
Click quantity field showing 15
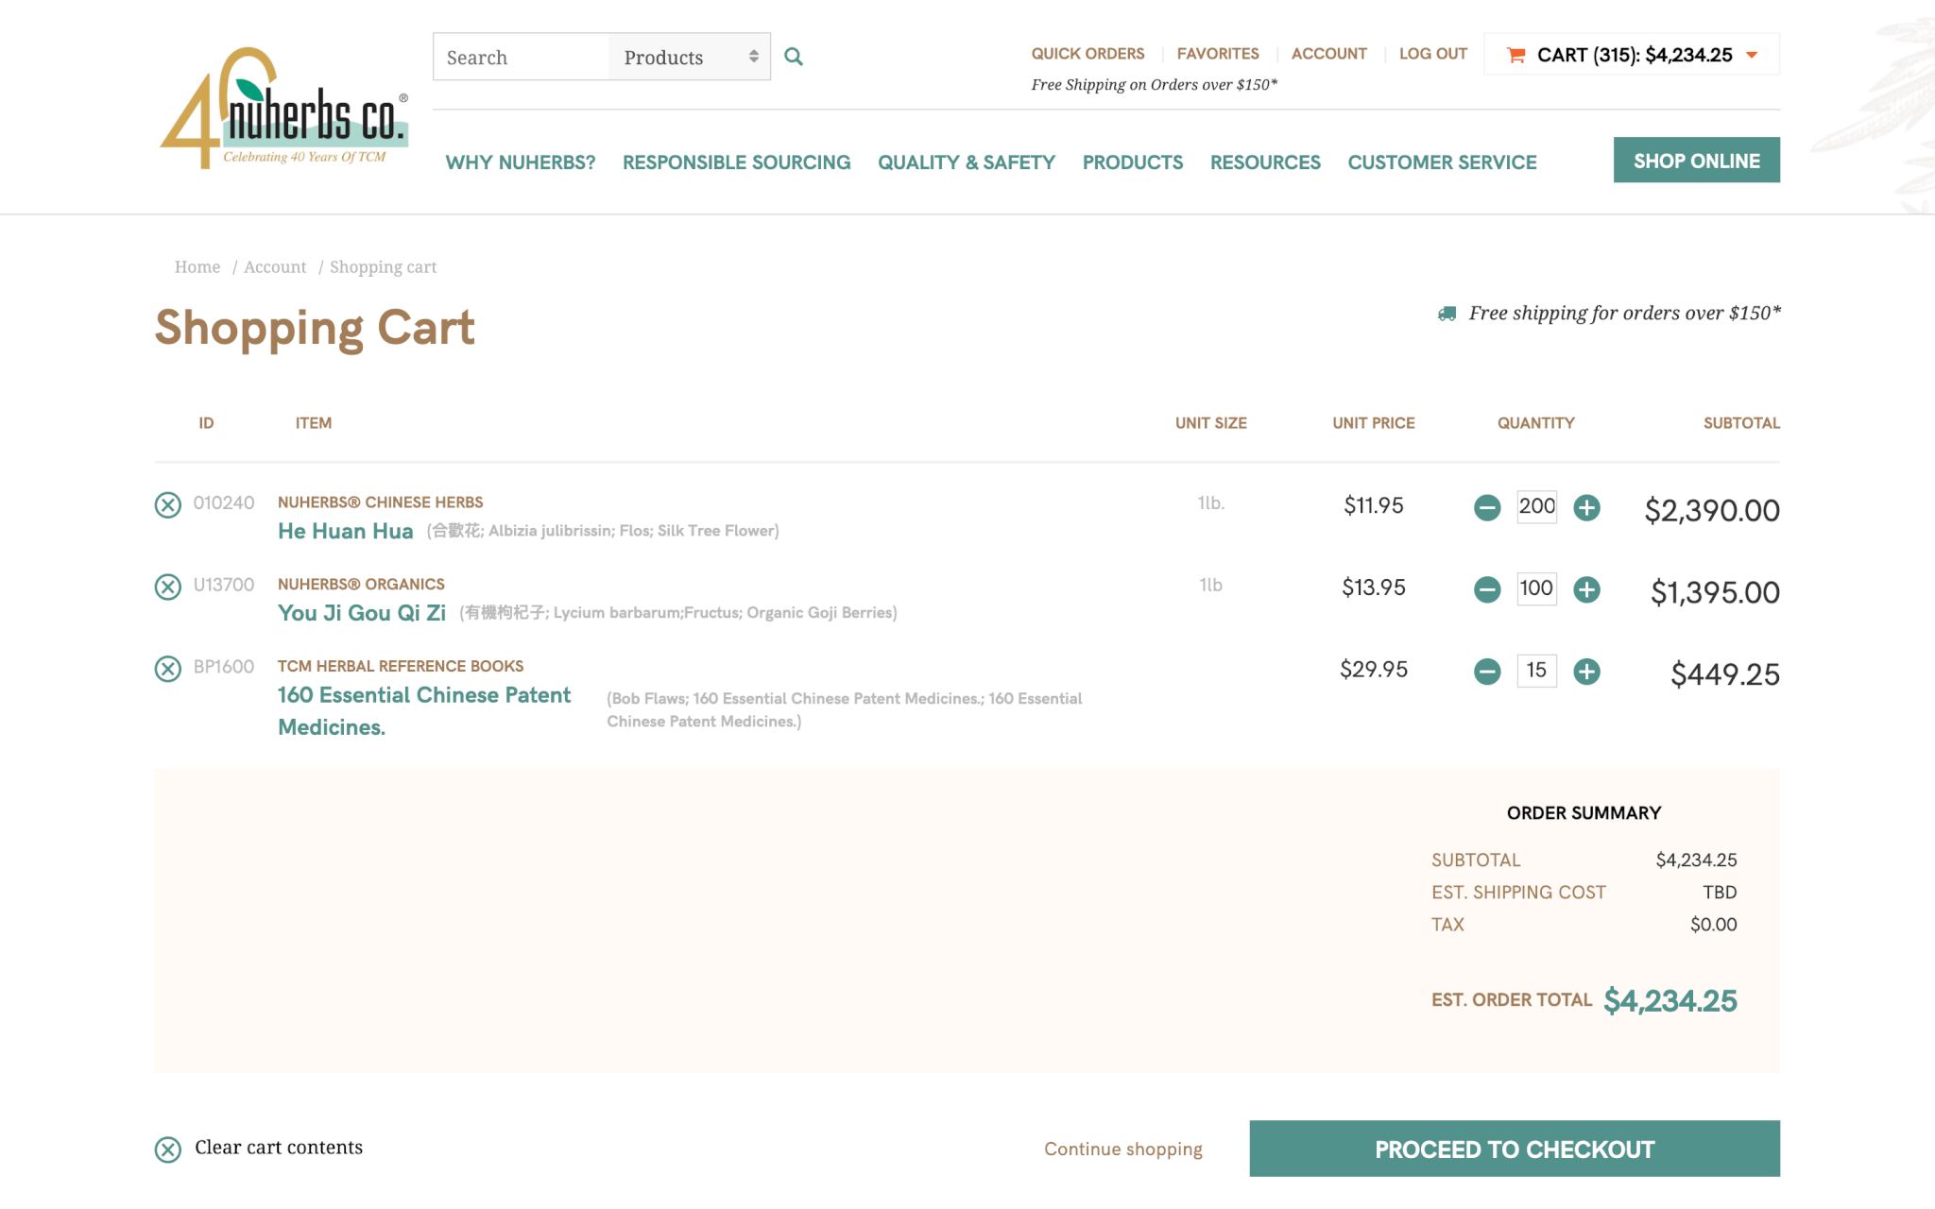[1536, 672]
